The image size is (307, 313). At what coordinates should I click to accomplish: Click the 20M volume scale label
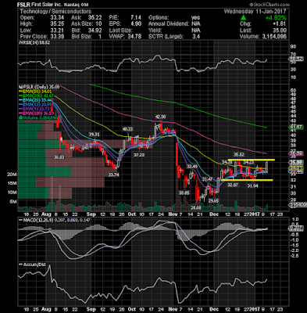tap(12, 174)
